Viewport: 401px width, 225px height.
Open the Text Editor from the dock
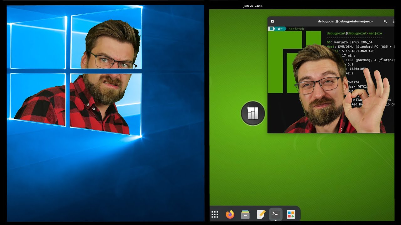[x=261, y=214]
